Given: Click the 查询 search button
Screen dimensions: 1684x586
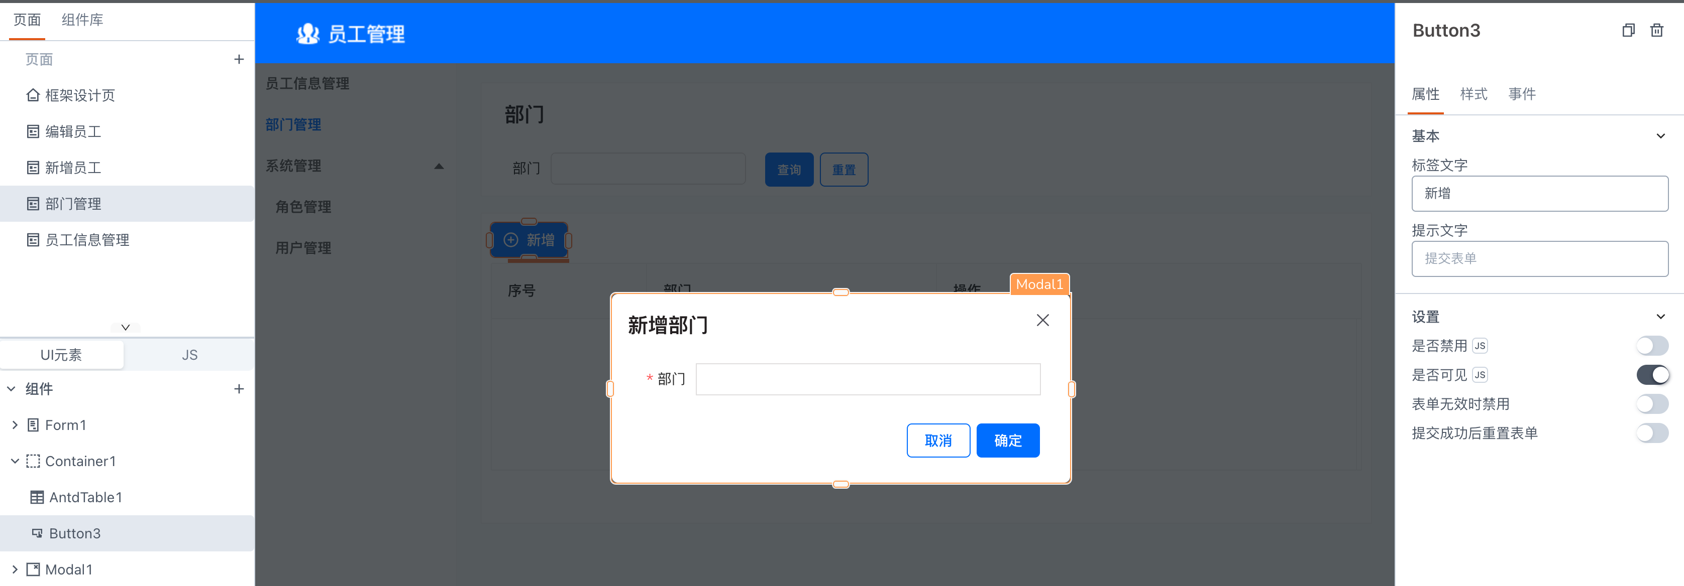Looking at the screenshot, I should (x=789, y=170).
